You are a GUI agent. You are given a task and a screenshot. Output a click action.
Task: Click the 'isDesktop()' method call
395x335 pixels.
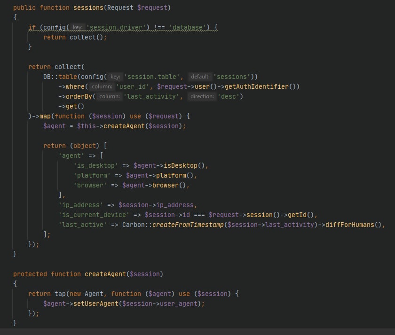point(184,165)
